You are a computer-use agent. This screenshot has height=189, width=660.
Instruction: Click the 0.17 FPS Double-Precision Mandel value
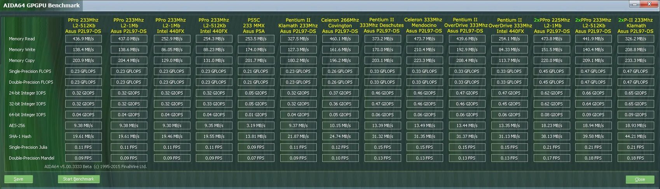551,158
